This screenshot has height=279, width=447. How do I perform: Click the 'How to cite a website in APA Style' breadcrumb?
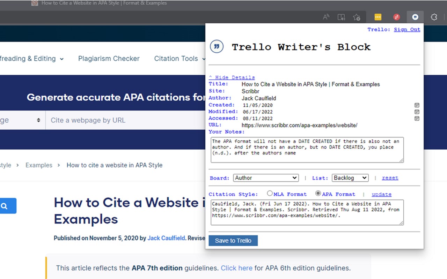pyautogui.click(x=115, y=165)
